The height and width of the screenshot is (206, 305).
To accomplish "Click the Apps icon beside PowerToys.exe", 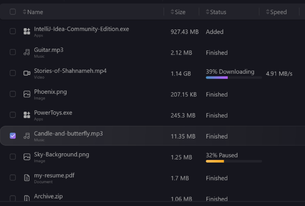I will click(x=27, y=115).
